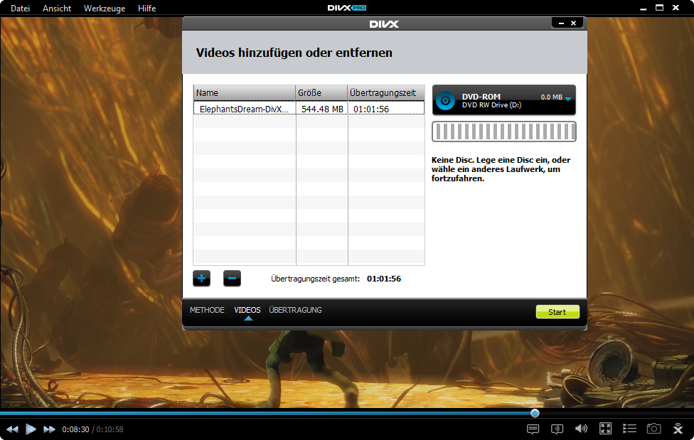Click the 544.48 MB size cell
The width and height of the screenshot is (694, 440).
[x=322, y=109]
